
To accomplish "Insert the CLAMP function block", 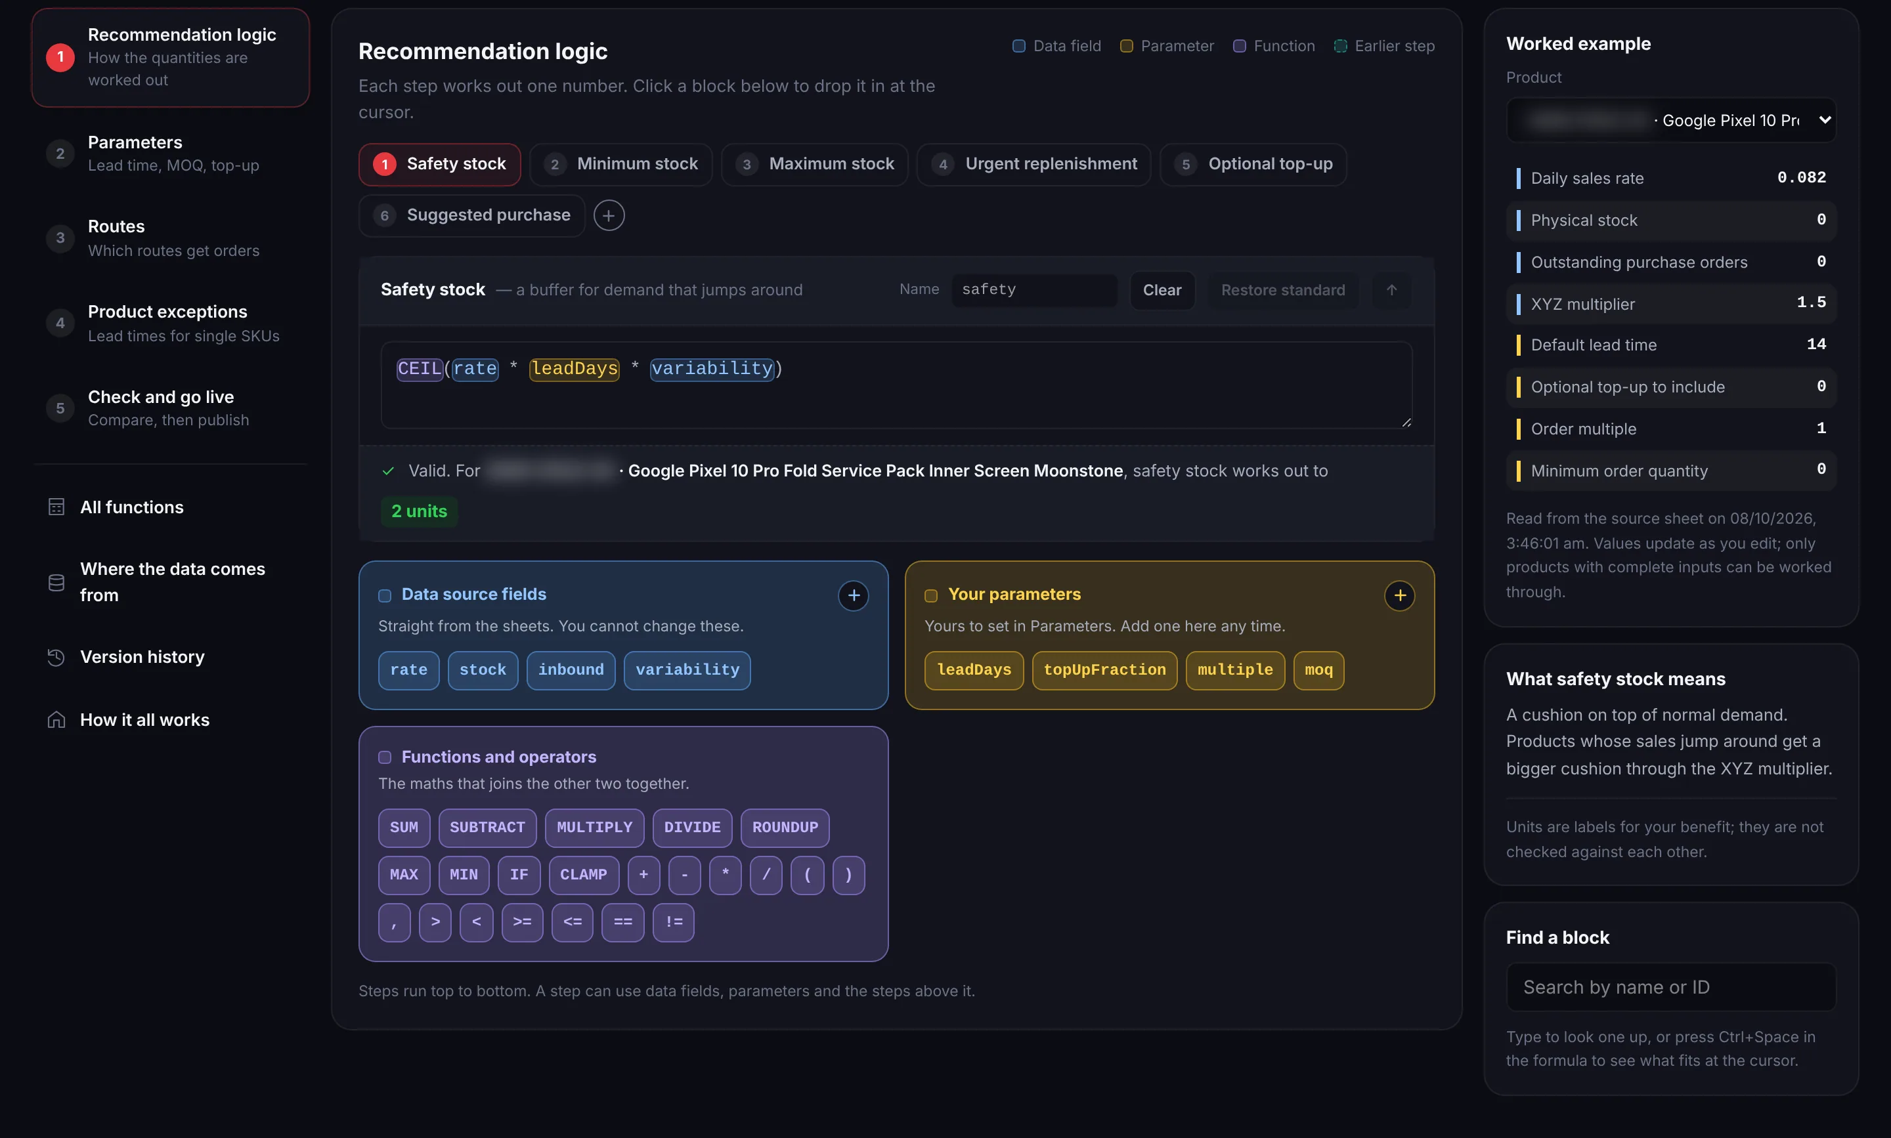I will point(584,875).
